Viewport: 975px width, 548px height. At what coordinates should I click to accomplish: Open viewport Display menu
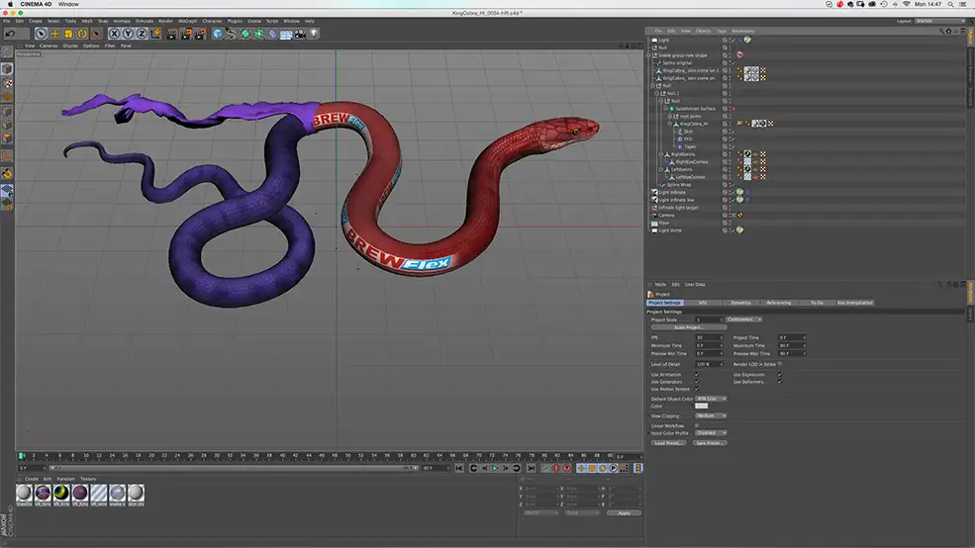pyautogui.click(x=71, y=46)
